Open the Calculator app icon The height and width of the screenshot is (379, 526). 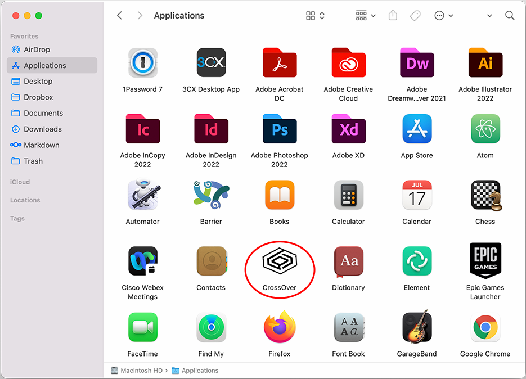[348, 196]
